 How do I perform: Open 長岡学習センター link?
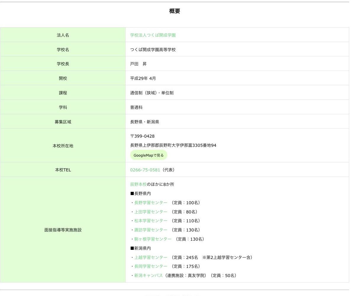pyautogui.click(x=151, y=266)
